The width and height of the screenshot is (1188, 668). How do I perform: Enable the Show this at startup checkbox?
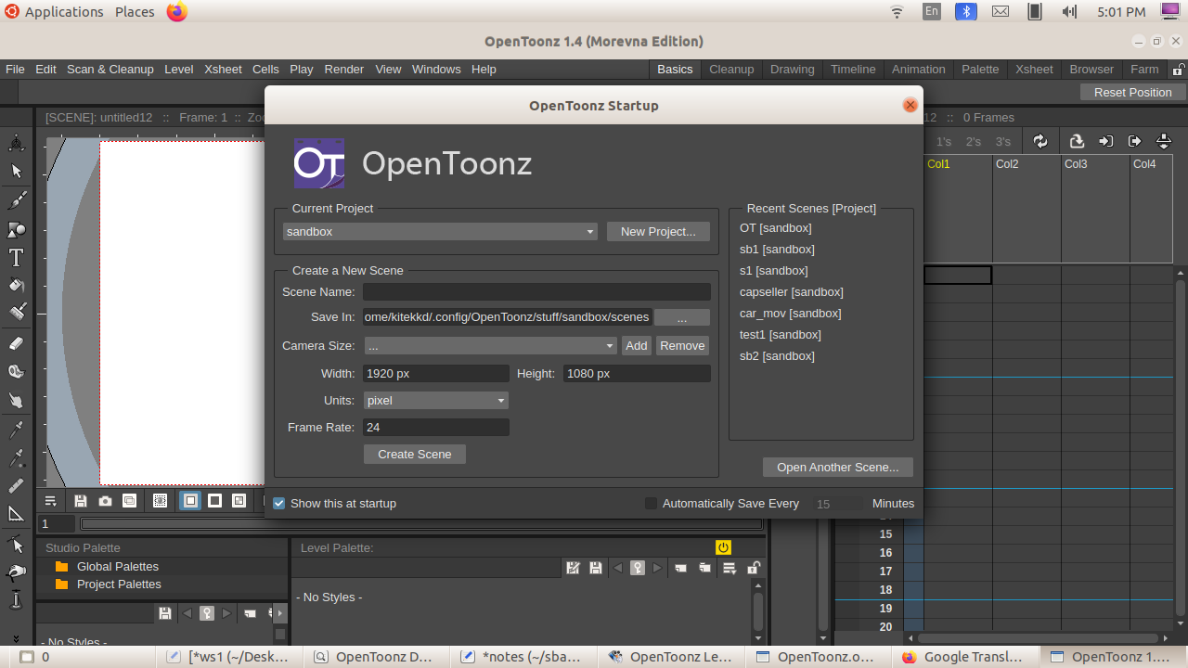click(x=278, y=503)
